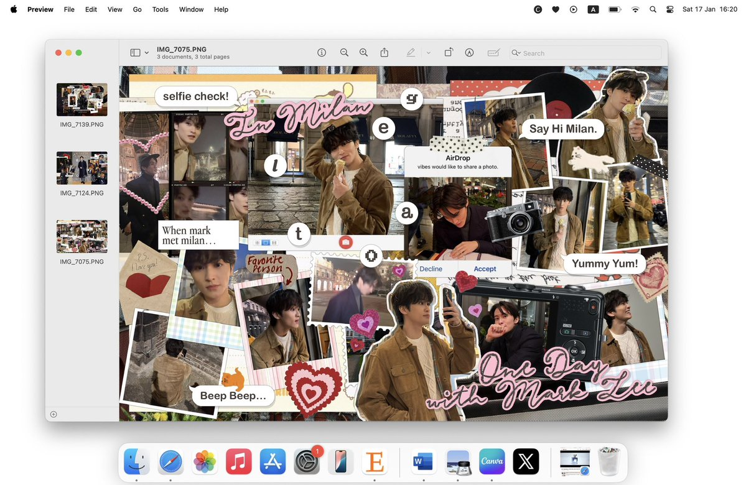The height and width of the screenshot is (485, 746).
Task: Expand the highlight color dropdown arrow
Action: coord(428,53)
